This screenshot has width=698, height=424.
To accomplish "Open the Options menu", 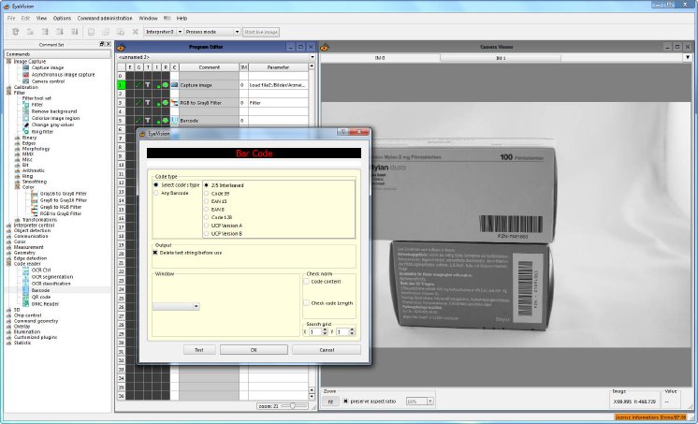I will click(62, 18).
